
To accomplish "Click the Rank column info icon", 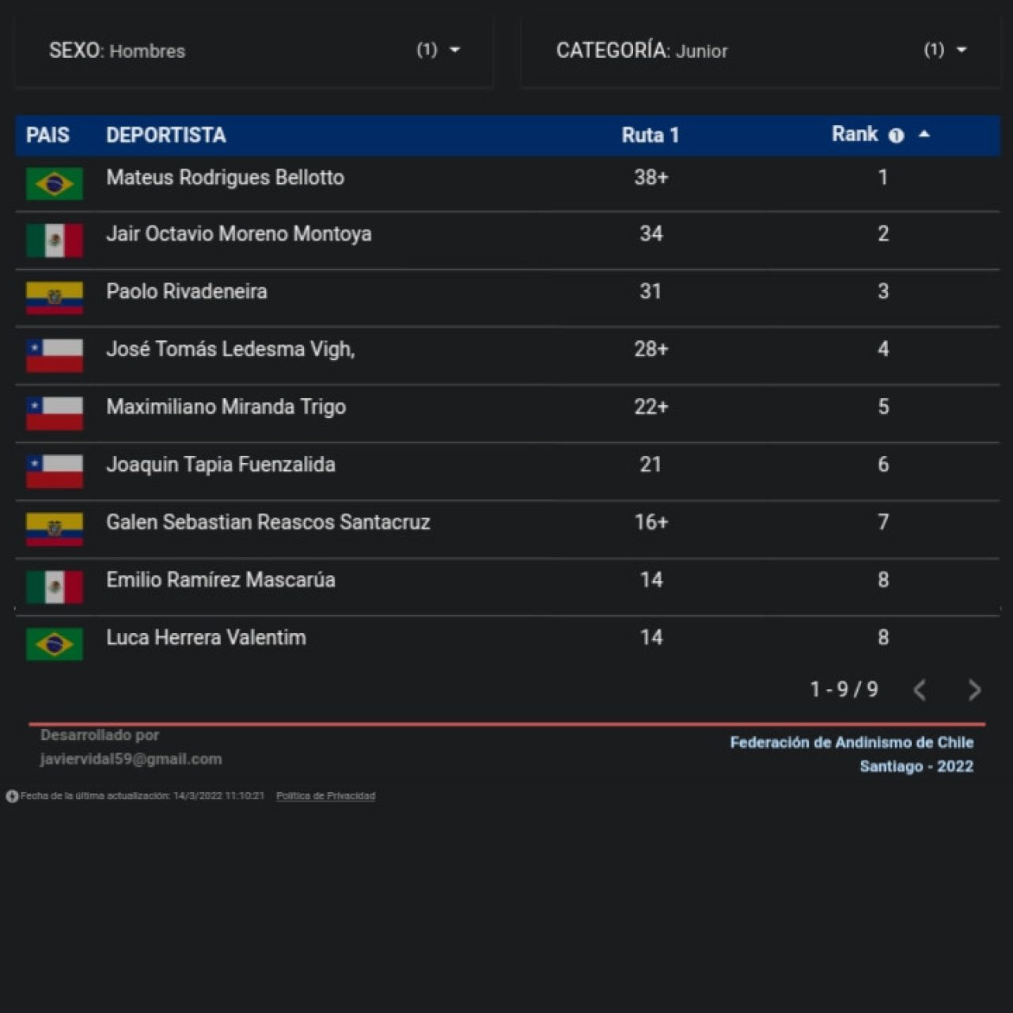I will [896, 135].
